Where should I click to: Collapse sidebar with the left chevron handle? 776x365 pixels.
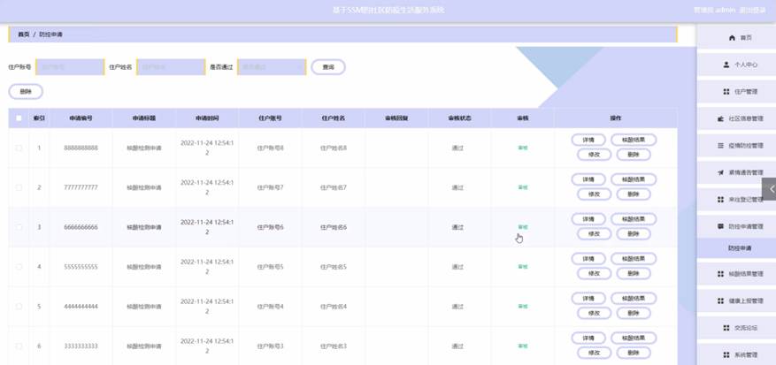(x=769, y=189)
